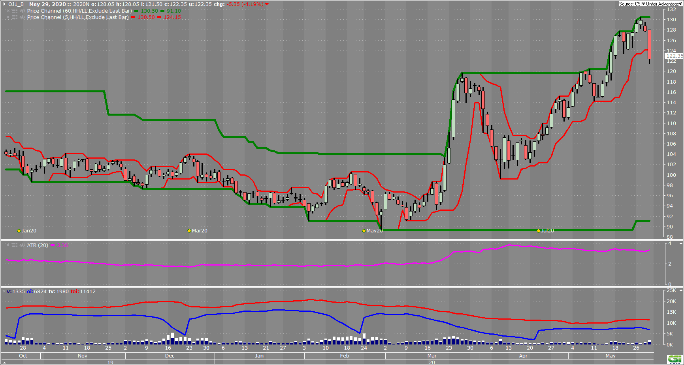Image resolution: width=684 pixels, height=365 pixels.
Task: Click the red 124.15 channel value
Action: point(172,17)
